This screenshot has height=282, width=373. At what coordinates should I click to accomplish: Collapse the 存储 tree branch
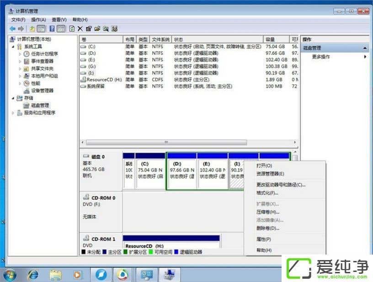(x=13, y=98)
